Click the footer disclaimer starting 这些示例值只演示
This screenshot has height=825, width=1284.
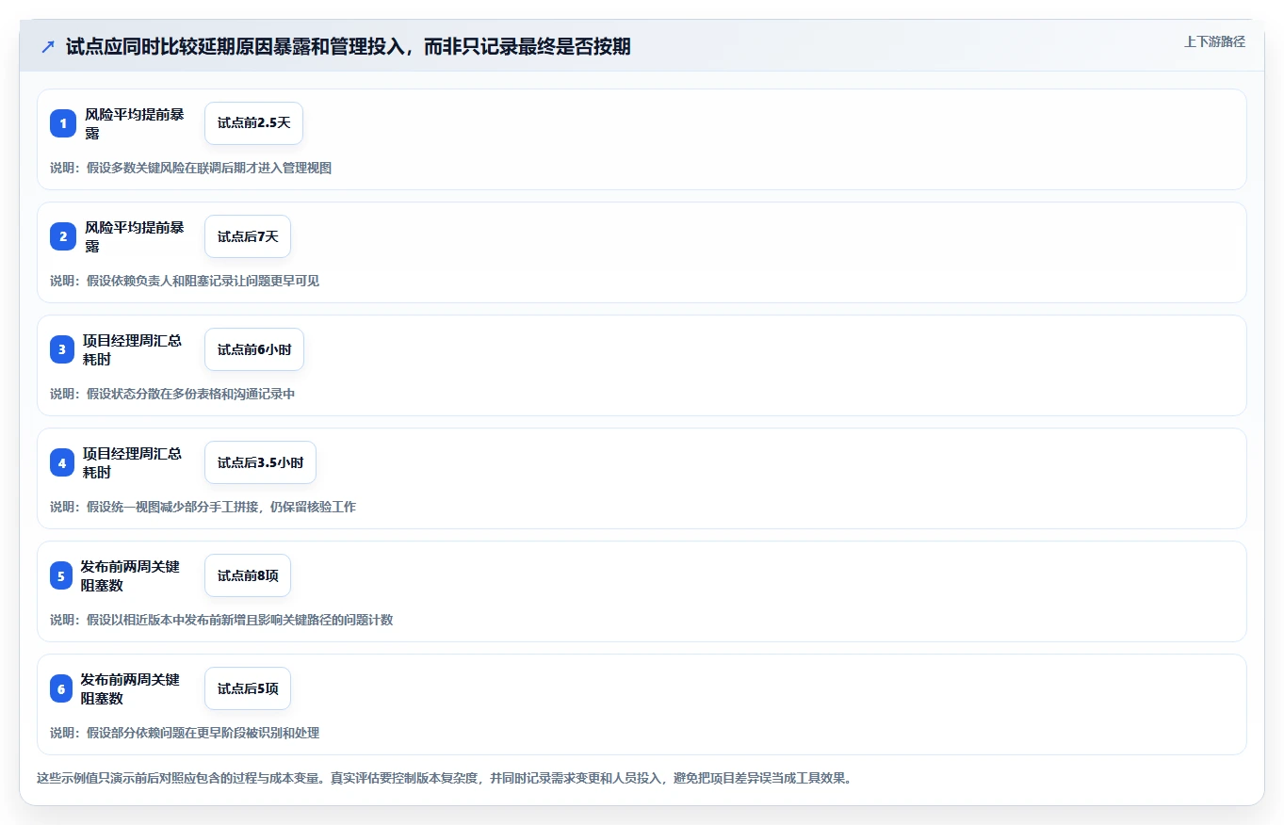point(444,778)
